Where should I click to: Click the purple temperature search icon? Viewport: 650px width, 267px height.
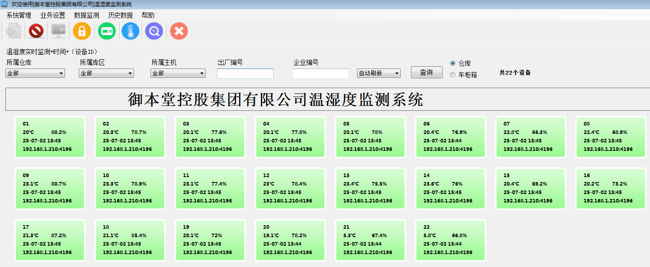[x=154, y=31]
